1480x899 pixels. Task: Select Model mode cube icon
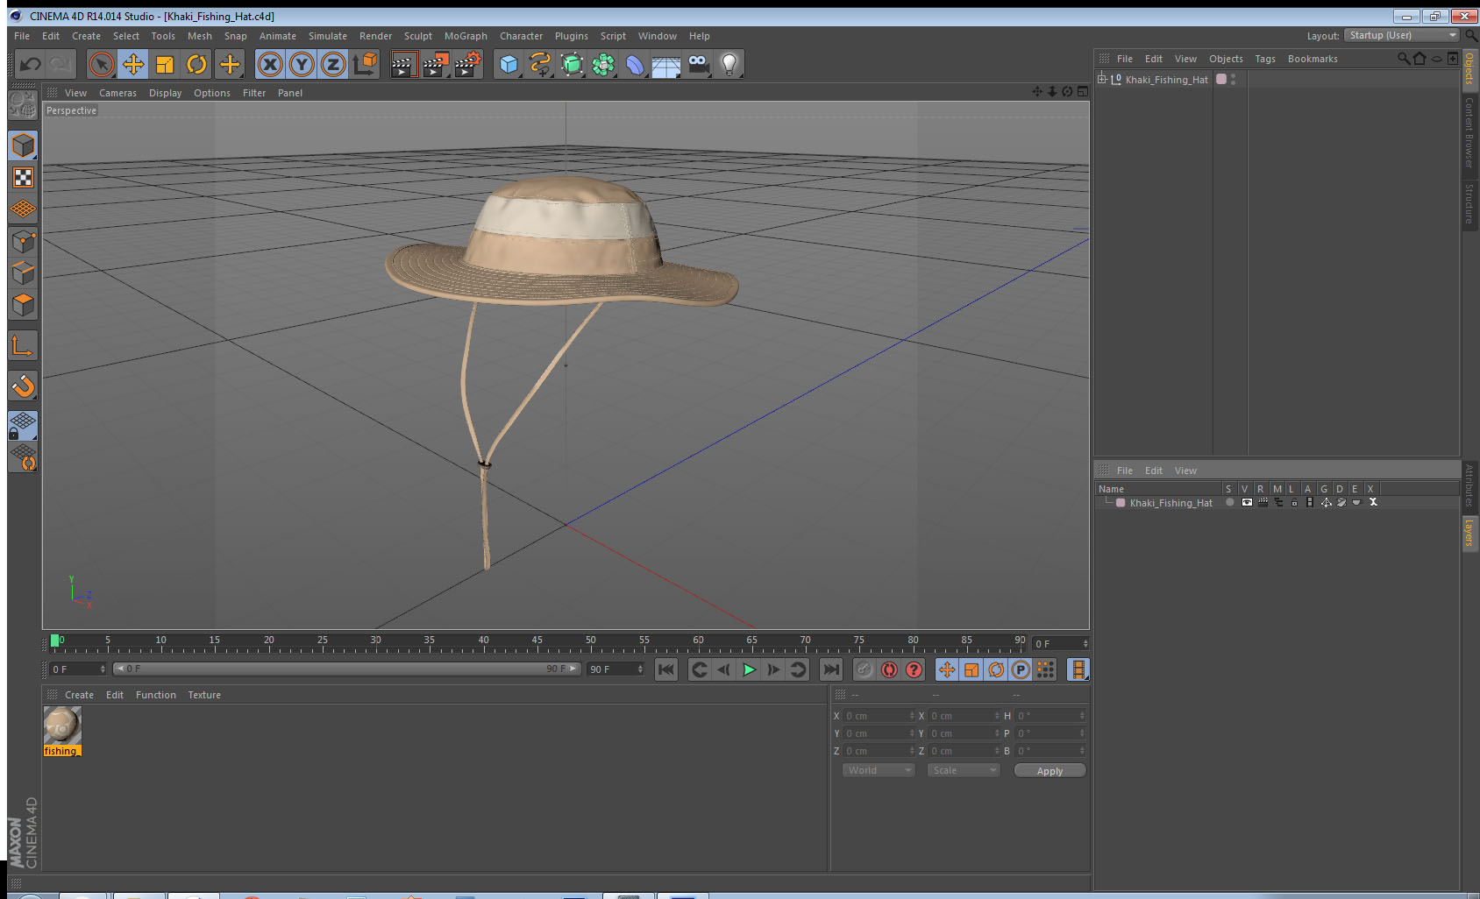23,145
